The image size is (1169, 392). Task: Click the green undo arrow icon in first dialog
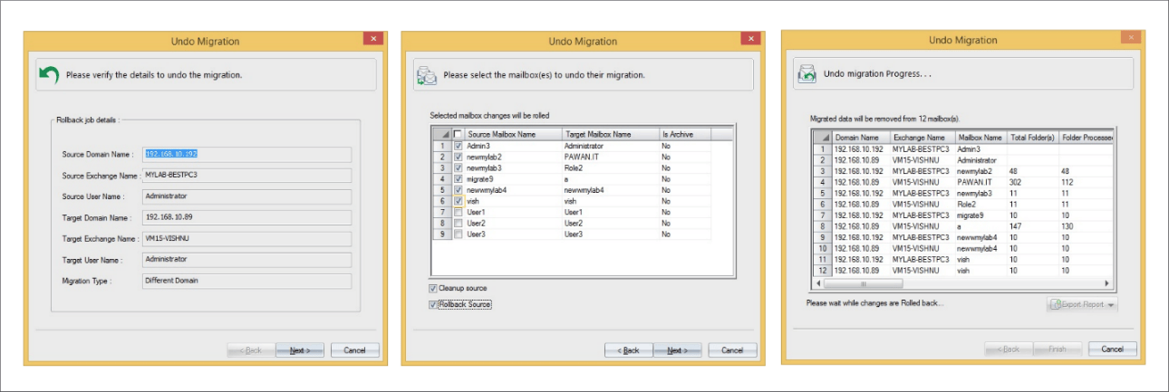[x=50, y=75]
